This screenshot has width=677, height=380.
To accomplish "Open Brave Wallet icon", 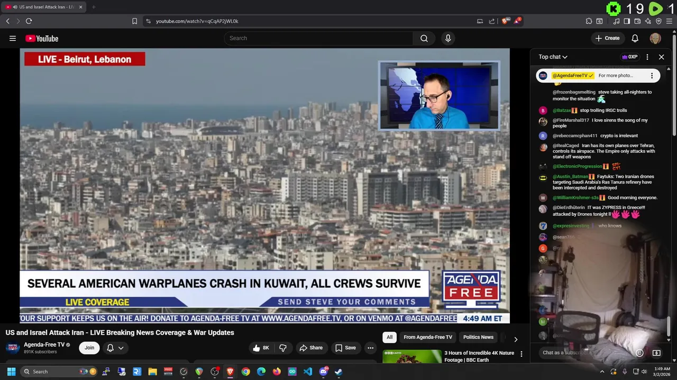I will tap(637, 21).
